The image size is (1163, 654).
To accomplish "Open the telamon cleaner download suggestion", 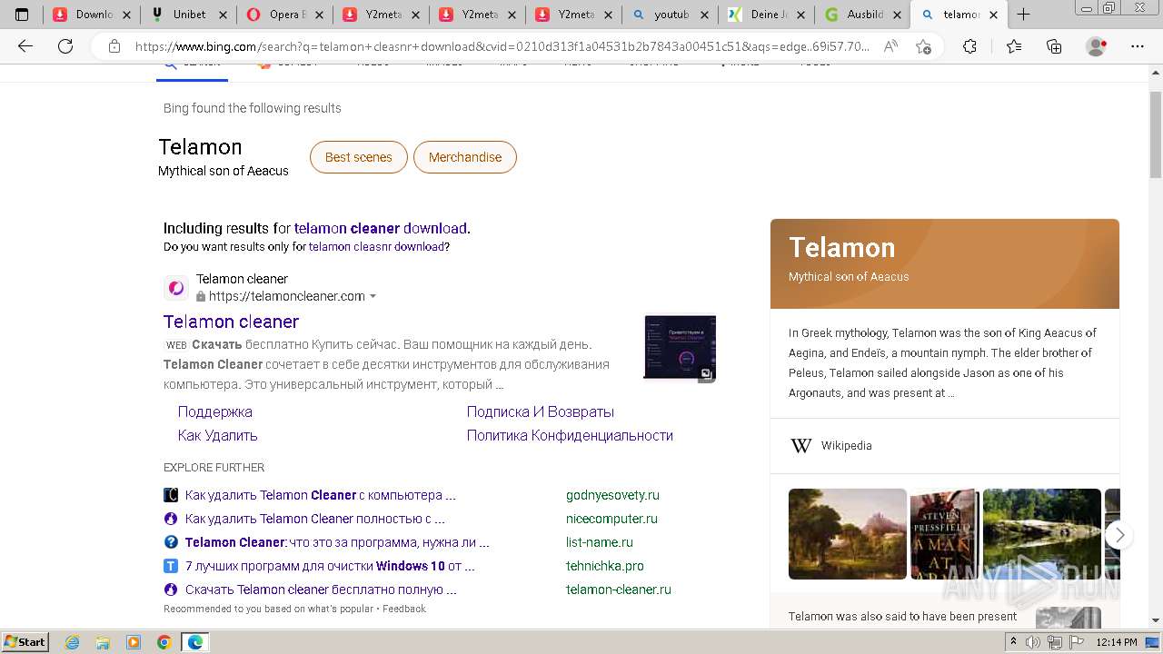I will (x=380, y=228).
